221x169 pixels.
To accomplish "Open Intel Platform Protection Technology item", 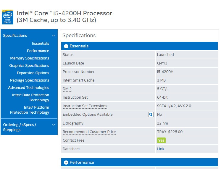I will click(30, 110).
